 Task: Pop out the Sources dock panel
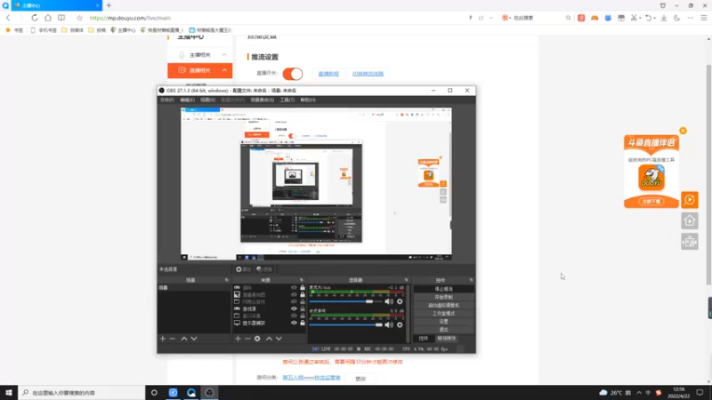coord(302,280)
